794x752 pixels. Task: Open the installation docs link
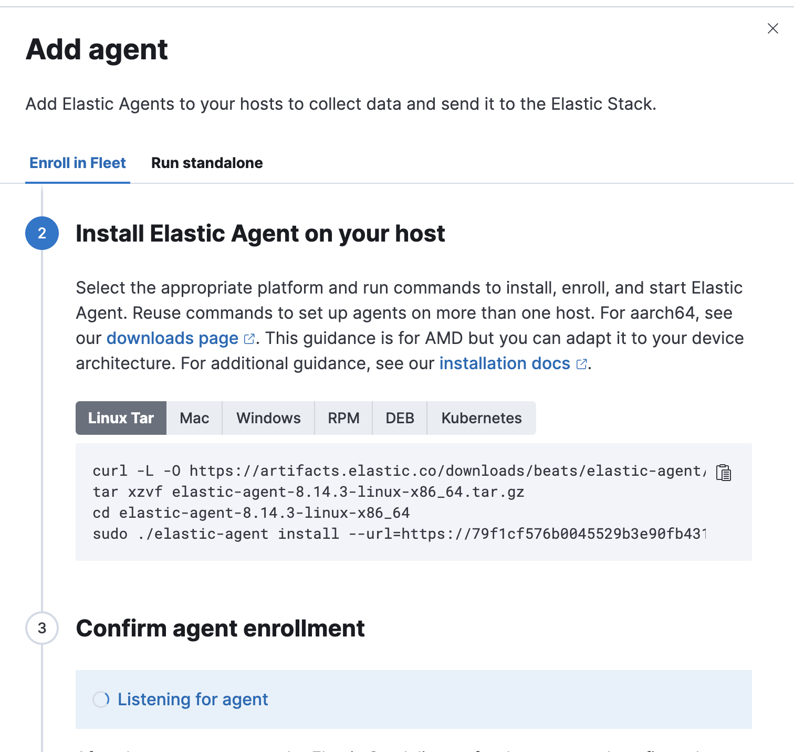tap(504, 363)
